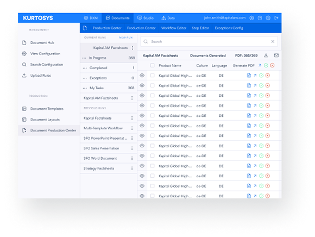Switch to the Data tab
Screen dimensions: 315x237
168,18
